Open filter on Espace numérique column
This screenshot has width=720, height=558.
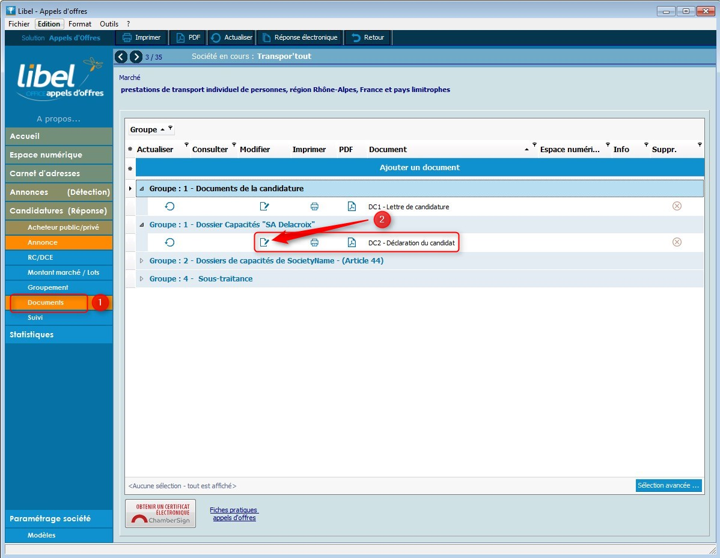[x=608, y=145]
